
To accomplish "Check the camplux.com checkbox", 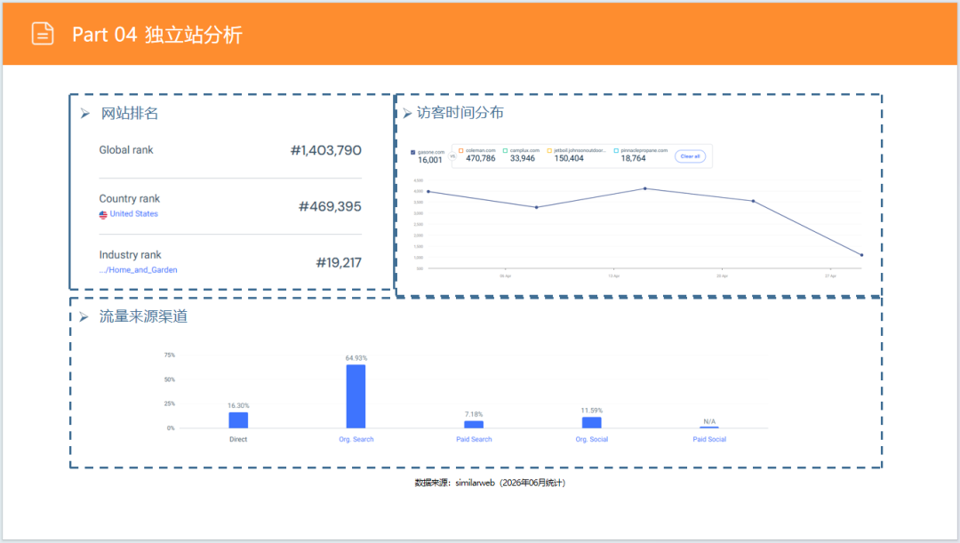I will (x=505, y=150).
